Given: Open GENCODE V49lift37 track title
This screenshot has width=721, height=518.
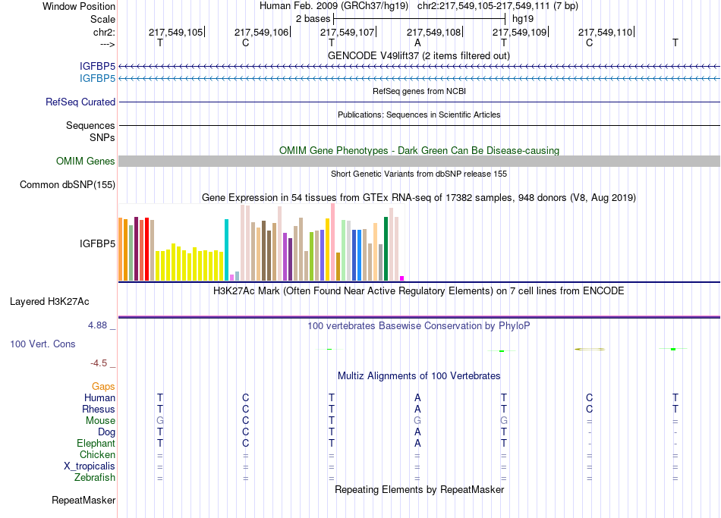Looking at the screenshot, I should (x=418, y=55).
